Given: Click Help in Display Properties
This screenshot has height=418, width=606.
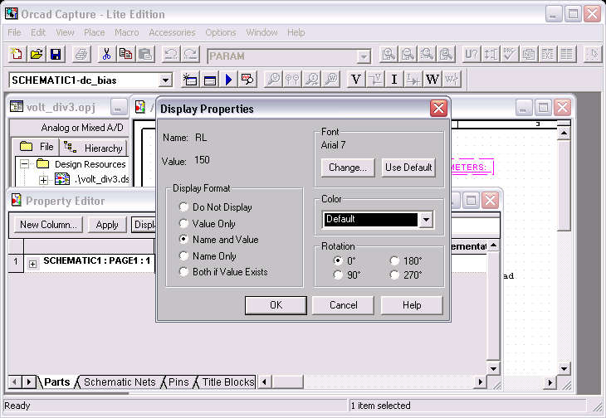Looking at the screenshot, I should click(412, 305).
